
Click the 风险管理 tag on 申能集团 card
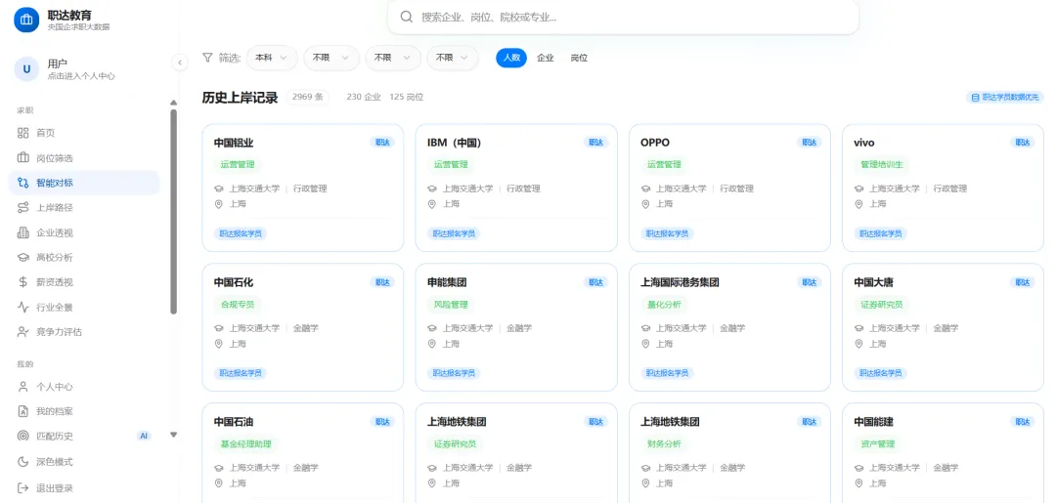(x=451, y=304)
